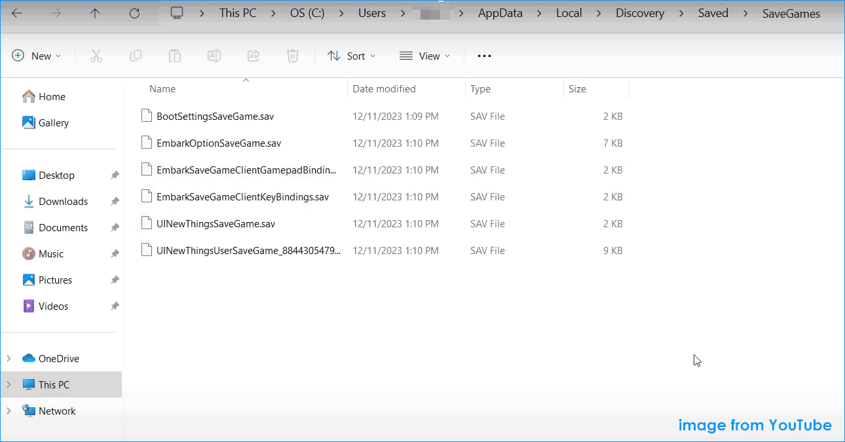Click the Paste clipboard icon
Image resolution: width=845 pixels, height=442 pixels.
175,56
